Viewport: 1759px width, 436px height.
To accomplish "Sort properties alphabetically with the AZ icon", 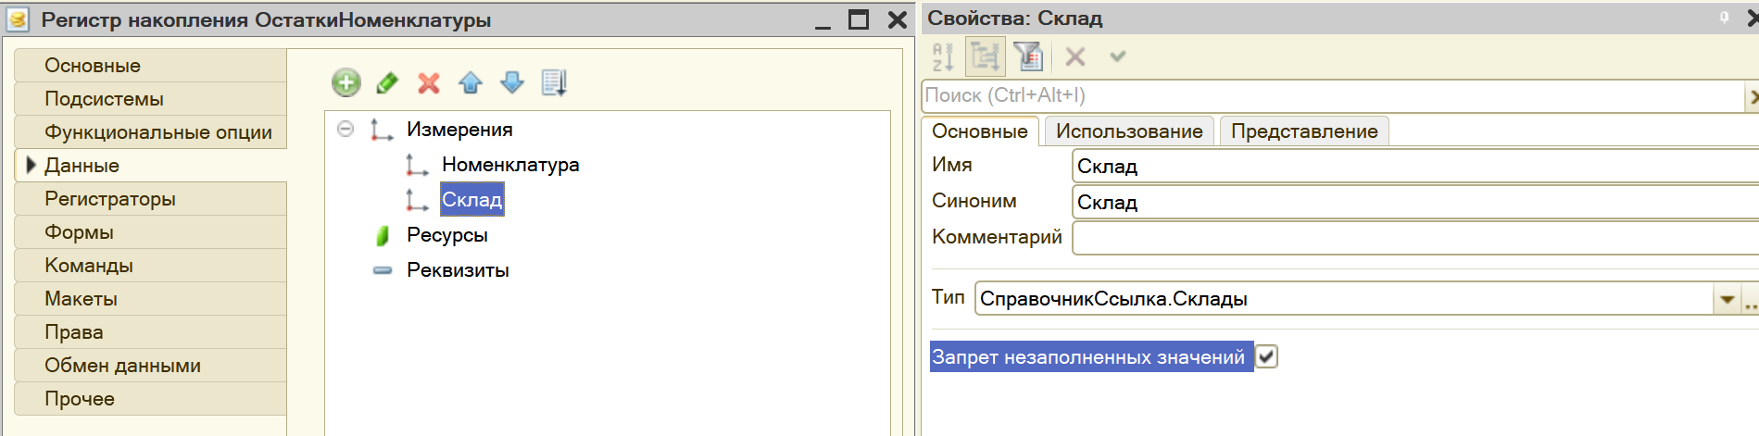I will 943,57.
